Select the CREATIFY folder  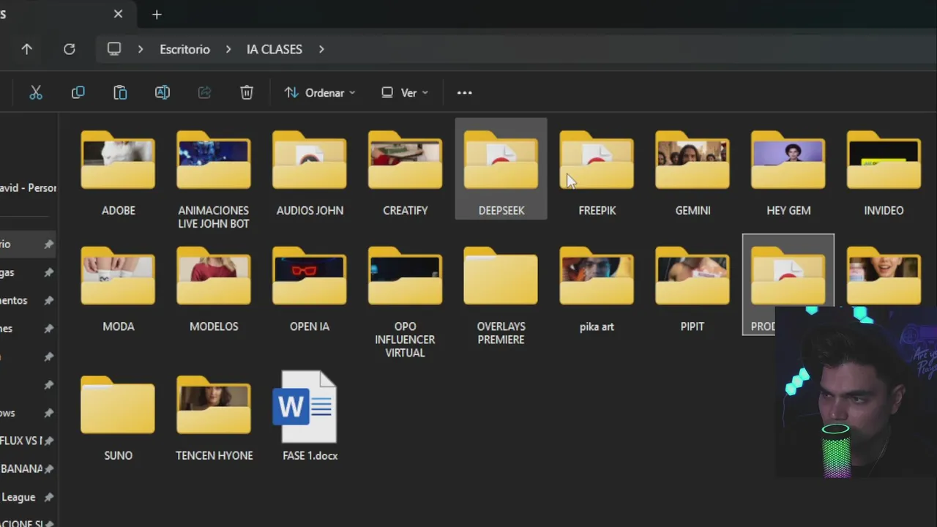click(405, 173)
